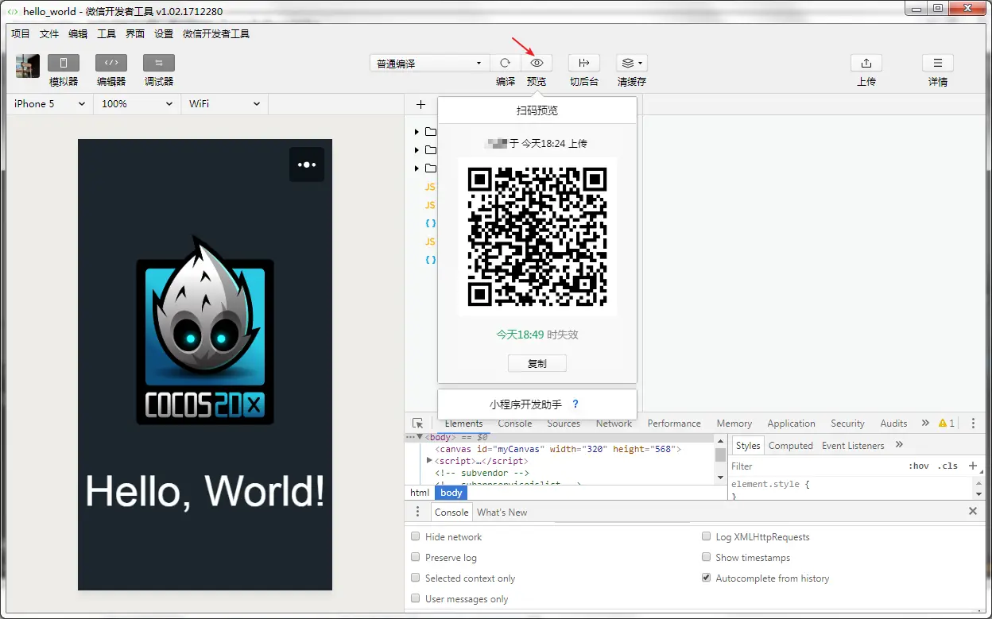Open the 工具 menu in the menu bar
The height and width of the screenshot is (619, 992).
(107, 33)
